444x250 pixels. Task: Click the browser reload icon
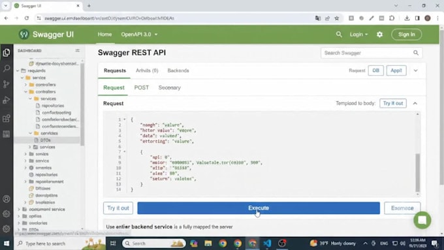pos(27,18)
